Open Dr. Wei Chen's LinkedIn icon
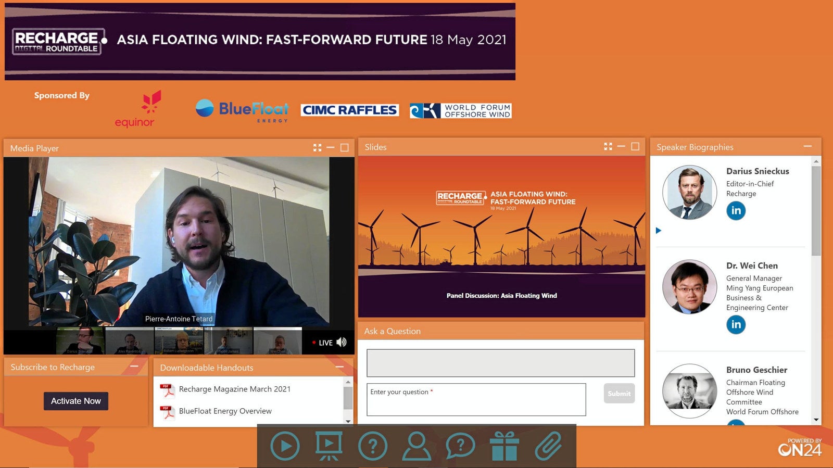833x468 pixels. tap(736, 325)
